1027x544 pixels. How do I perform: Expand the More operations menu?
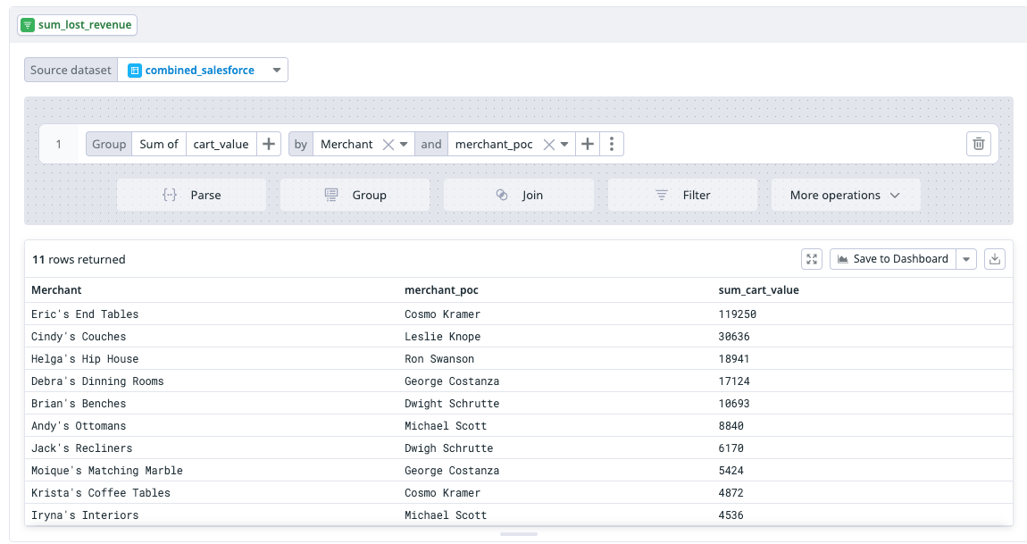click(x=845, y=195)
